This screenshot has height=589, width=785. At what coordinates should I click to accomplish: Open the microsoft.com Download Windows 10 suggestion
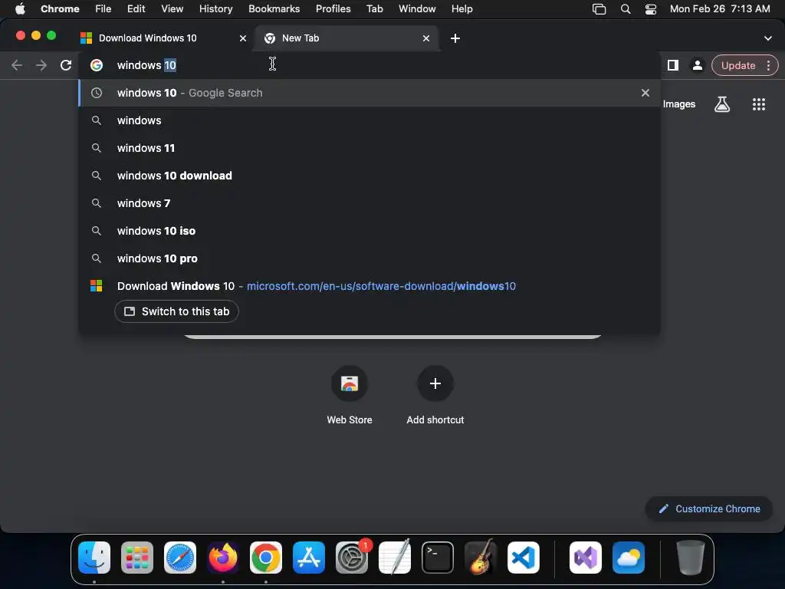coord(370,286)
